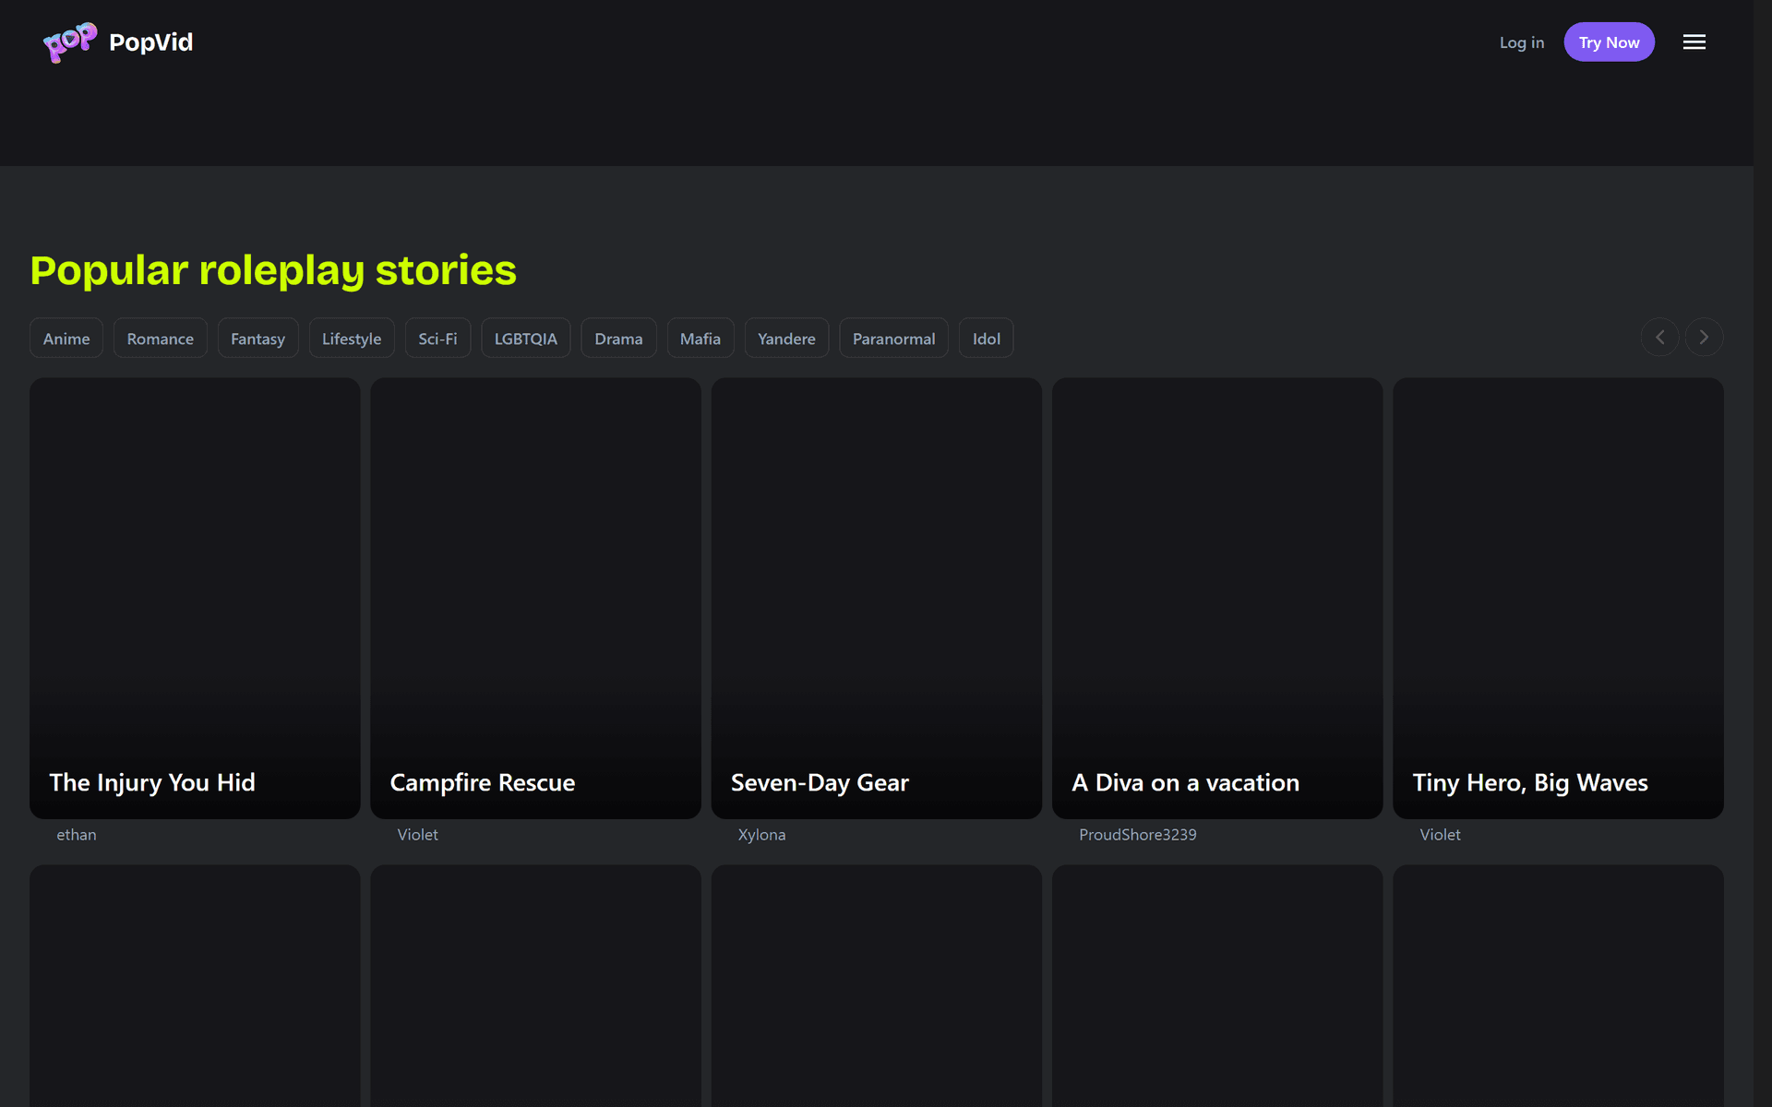1772x1107 pixels.
Task: Click author name ethan
Action: pos(77,835)
